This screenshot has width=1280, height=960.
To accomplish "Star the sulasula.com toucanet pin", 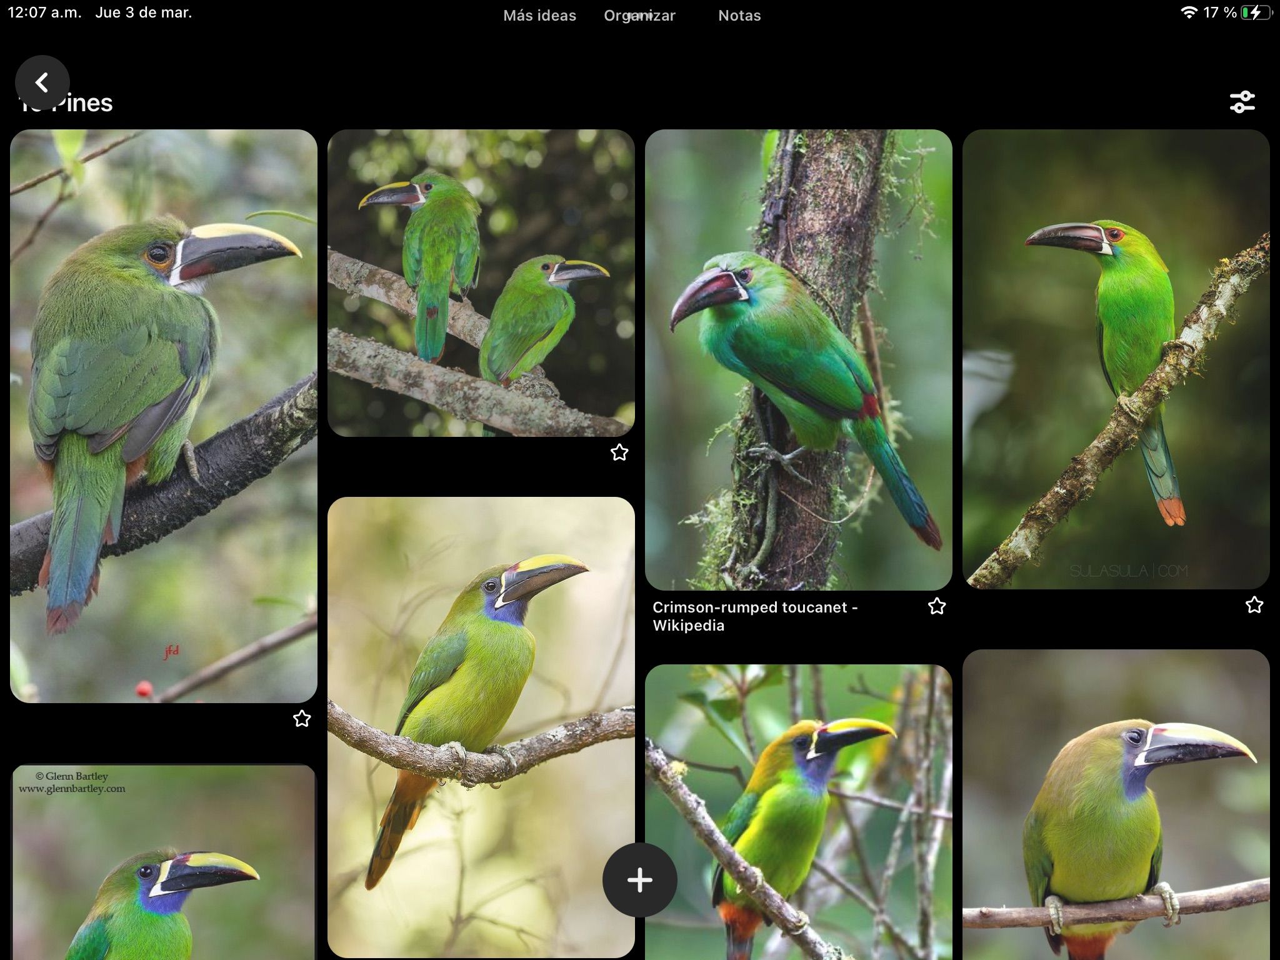I will tap(1254, 605).
